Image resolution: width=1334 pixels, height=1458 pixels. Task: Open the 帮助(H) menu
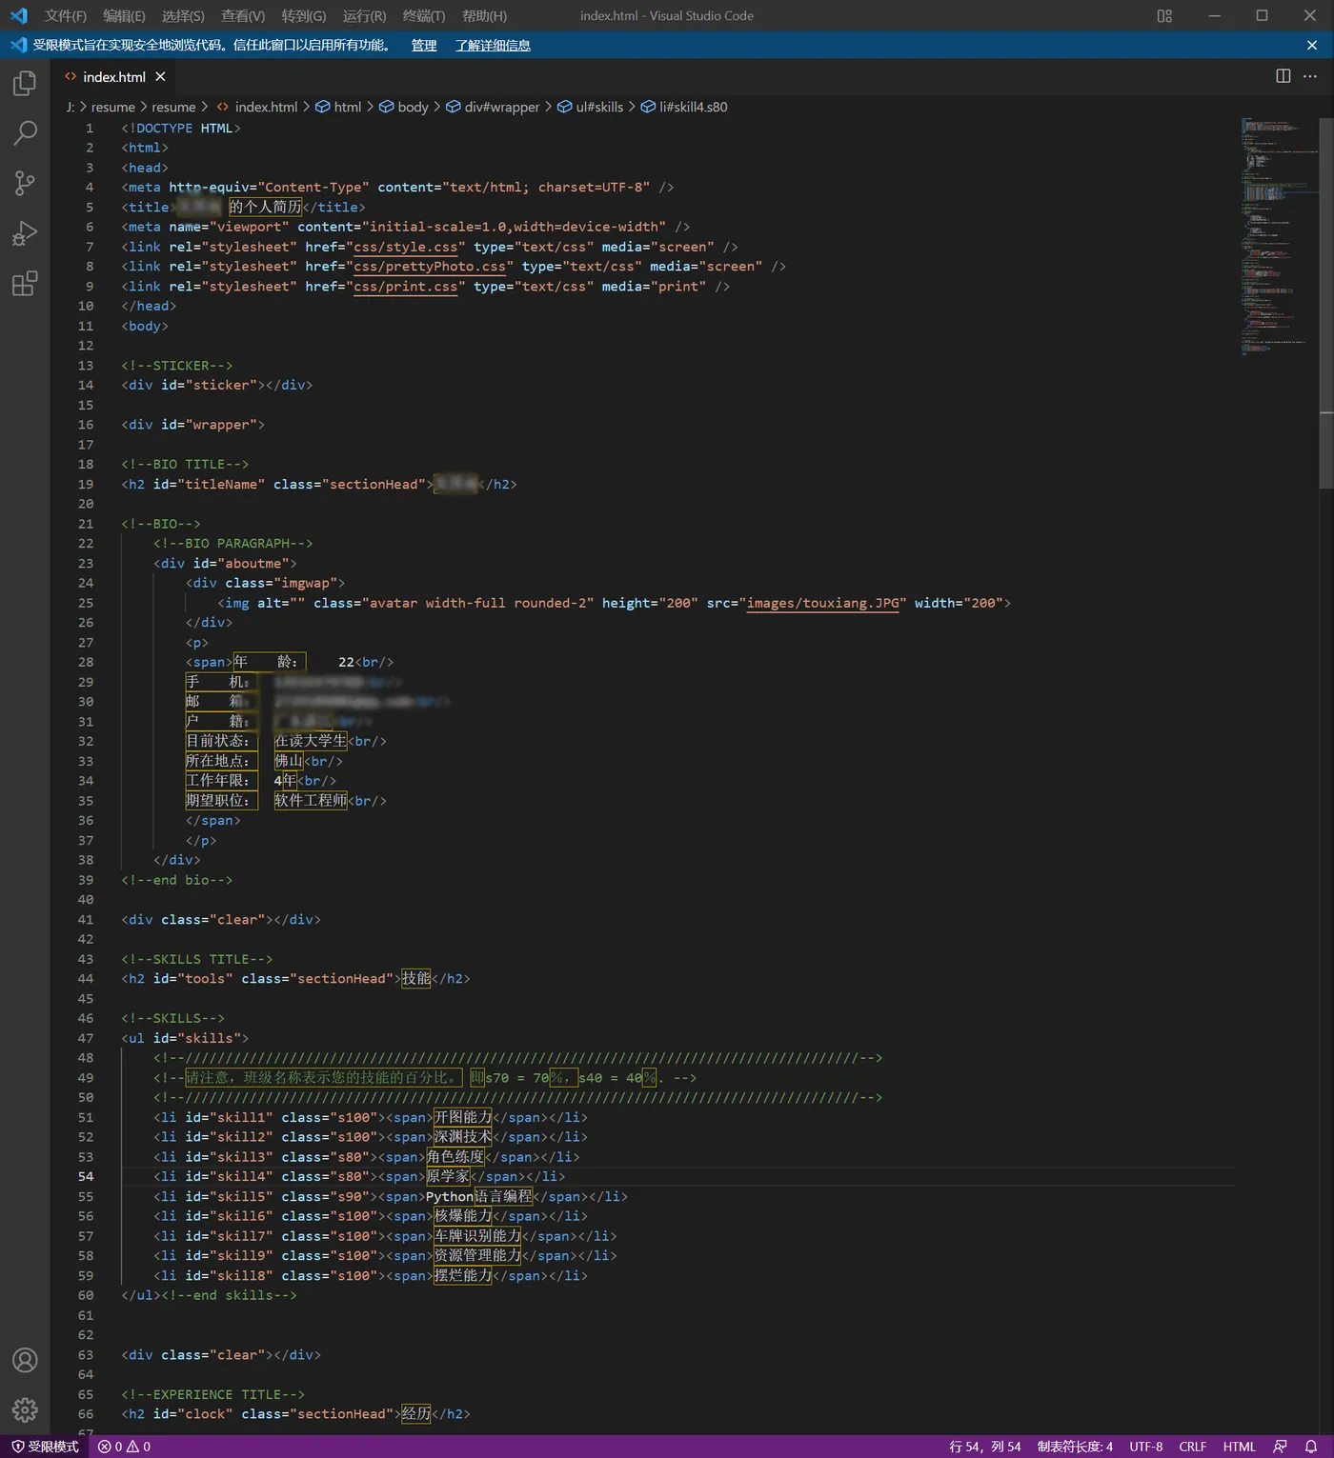(484, 15)
